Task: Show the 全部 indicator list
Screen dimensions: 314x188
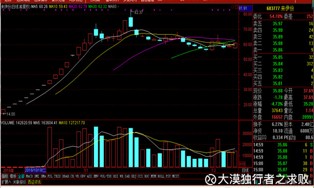Action: coord(21,177)
